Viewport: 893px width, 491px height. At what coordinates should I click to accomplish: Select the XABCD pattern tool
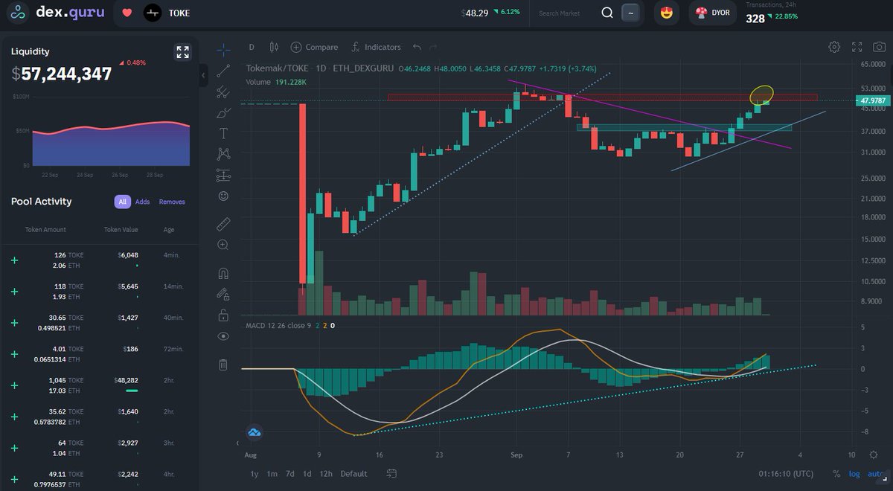click(x=223, y=154)
